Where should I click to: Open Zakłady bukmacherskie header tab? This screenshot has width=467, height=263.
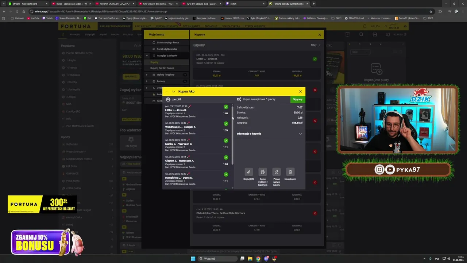pyautogui.click(x=115, y=26)
